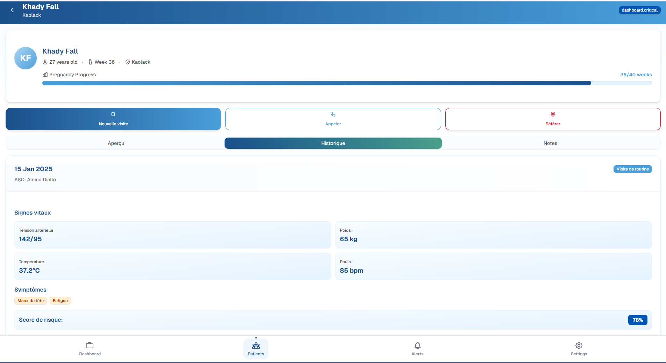Click the Visite de routine badge
Viewport: 666px width, 363px height.
point(632,169)
